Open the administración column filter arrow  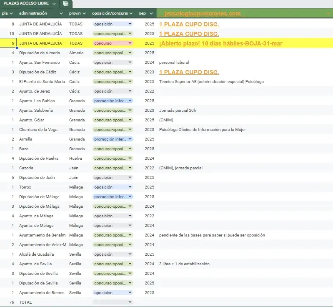(x=62, y=14)
